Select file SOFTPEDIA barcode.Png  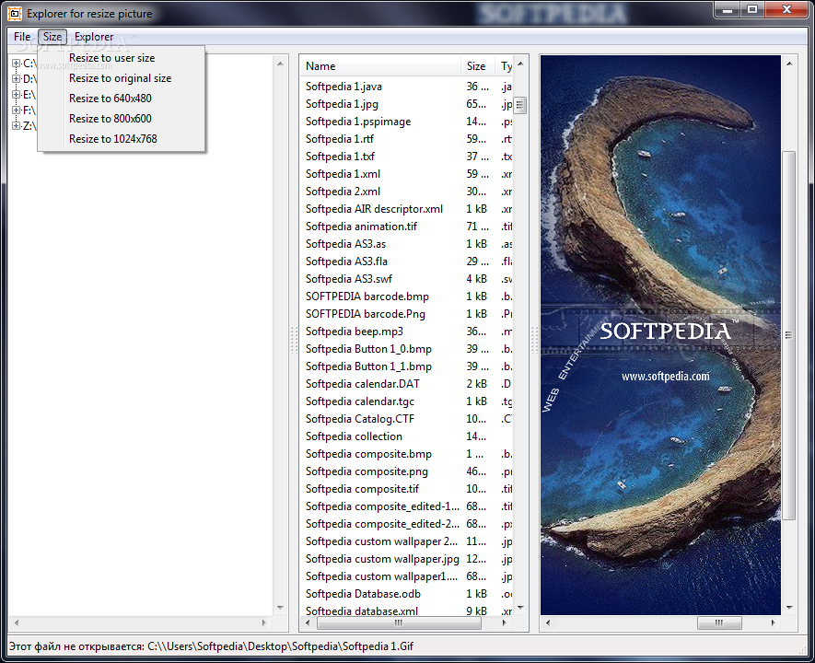coord(366,314)
